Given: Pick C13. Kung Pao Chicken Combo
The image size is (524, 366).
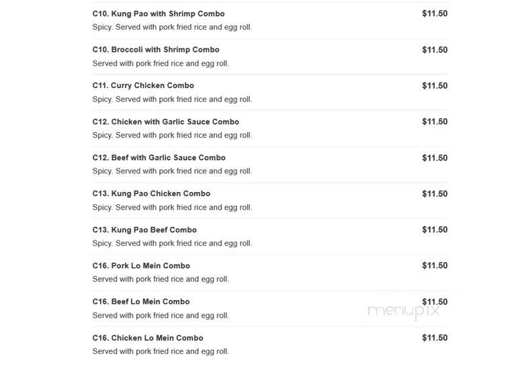Looking at the screenshot, I should click(x=151, y=193).
